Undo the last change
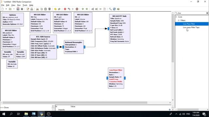209x117 pixels. click(x=55, y=9)
